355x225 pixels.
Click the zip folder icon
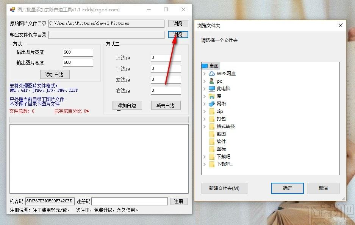(212, 111)
